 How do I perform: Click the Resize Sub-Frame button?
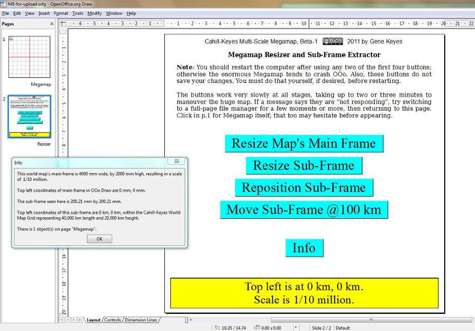304,165
